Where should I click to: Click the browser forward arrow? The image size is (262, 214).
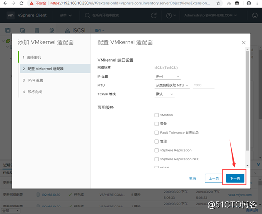pyautogui.click(x=13, y=3)
